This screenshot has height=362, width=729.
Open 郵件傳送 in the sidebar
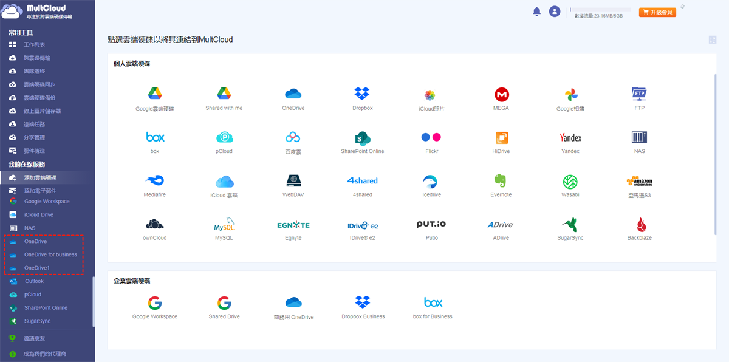point(34,151)
